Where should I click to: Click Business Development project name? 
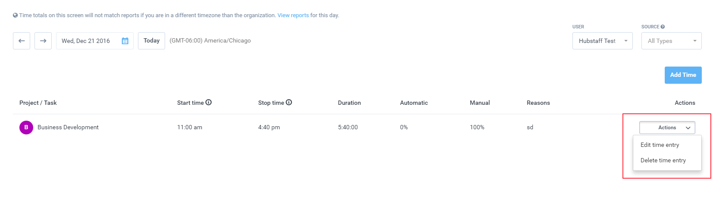[x=68, y=127]
